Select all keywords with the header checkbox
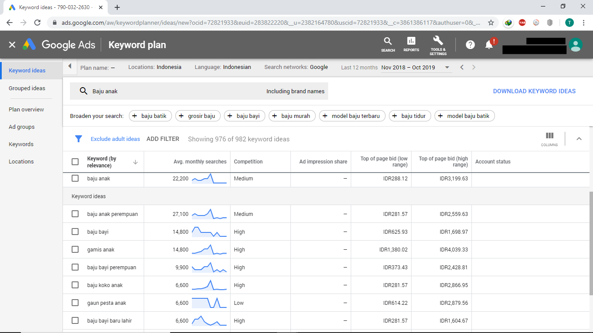Image resolution: width=593 pixels, height=333 pixels. click(75, 161)
